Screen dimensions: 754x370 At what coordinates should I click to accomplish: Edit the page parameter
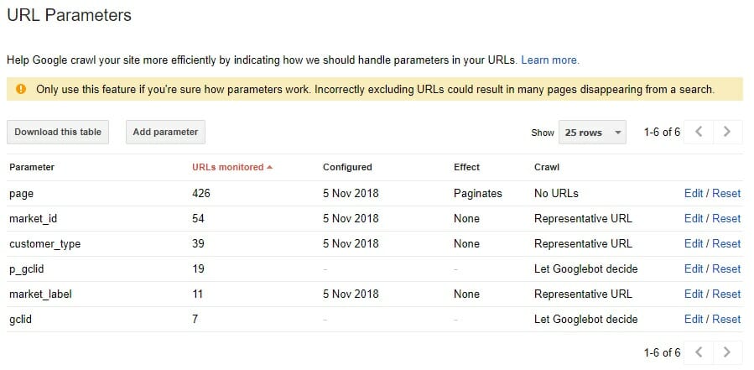(x=694, y=193)
